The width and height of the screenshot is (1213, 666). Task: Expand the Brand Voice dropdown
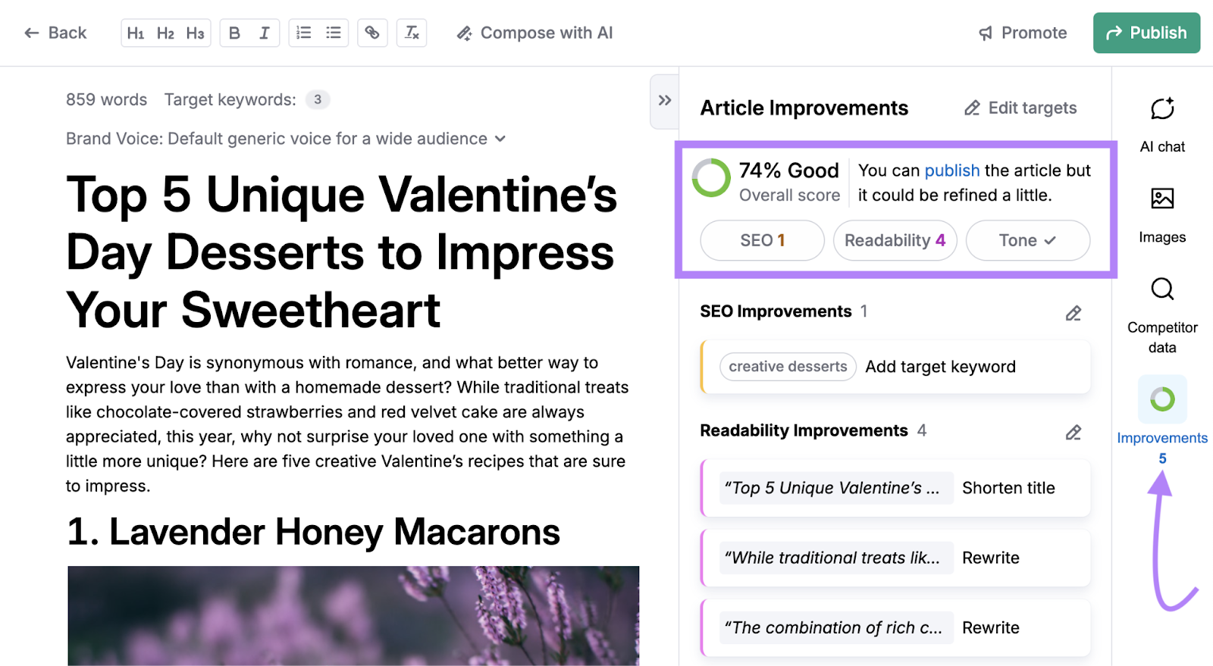(500, 139)
